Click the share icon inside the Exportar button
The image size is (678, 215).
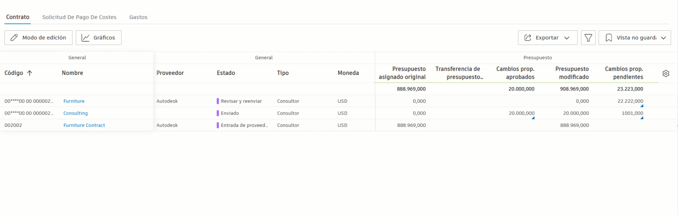pos(528,37)
